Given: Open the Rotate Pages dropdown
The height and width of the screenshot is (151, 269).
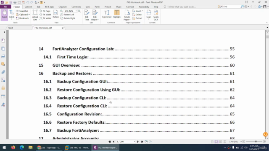Looking at the screenshot, I should 127,15.
